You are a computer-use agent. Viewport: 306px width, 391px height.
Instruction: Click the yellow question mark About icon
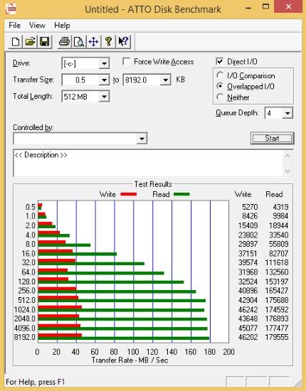click(x=108, y=41)
